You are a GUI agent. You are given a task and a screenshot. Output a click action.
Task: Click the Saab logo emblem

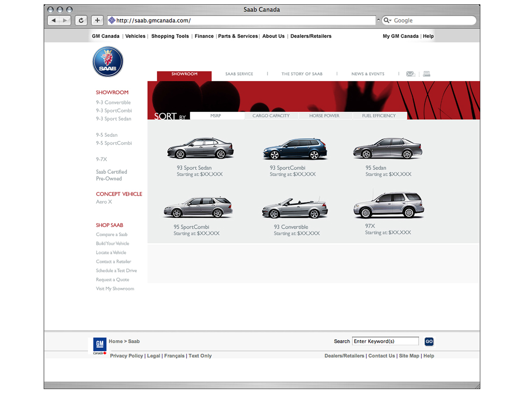click(x=108, y=62)
